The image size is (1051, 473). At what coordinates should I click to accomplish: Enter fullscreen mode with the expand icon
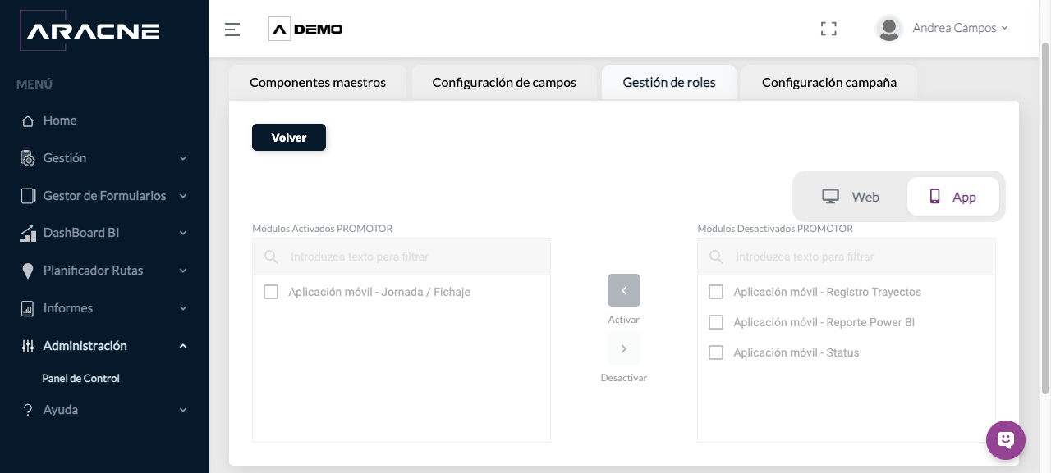click(x=828, y=29)
